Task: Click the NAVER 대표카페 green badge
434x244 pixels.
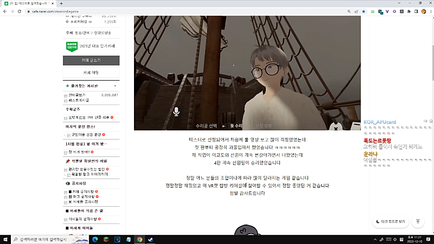Action: [x=72, y=47]
